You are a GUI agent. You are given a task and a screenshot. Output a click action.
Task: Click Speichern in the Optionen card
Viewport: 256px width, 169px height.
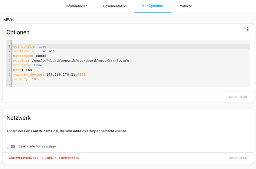[238, 97]
